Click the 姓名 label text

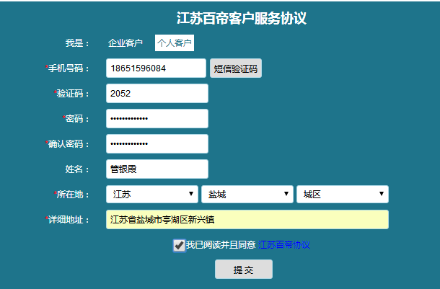coord(77,169)
